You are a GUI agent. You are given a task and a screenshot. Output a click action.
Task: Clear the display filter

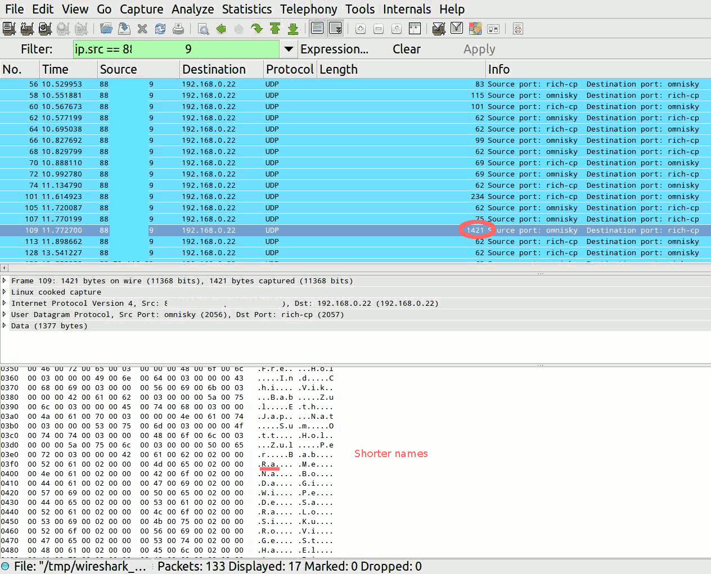406,49
